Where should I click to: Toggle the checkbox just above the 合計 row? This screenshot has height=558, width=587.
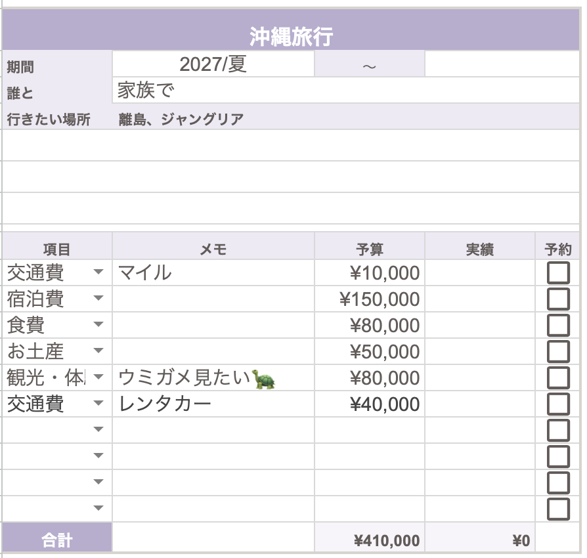click(558, 509)
